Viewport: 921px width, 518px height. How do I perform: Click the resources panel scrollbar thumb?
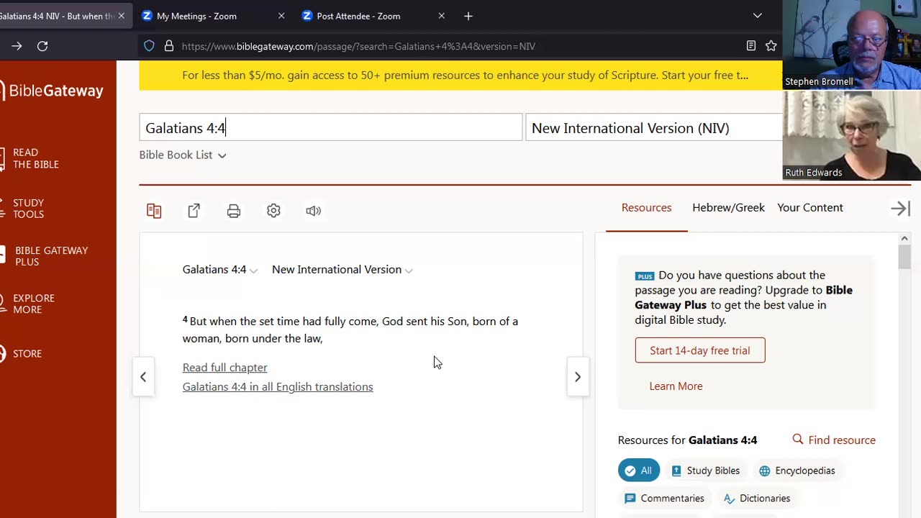(x=904, y=257)
